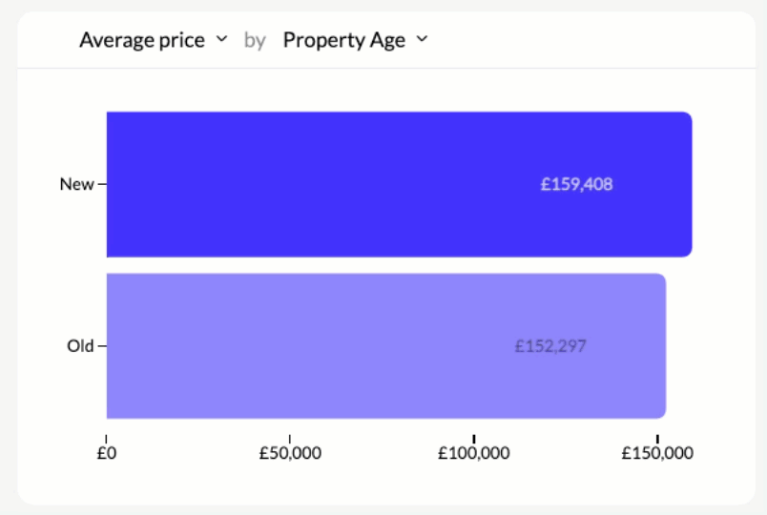Click the £50,000 axis label
This screenshot has width=767, height=515.
[x=290, y=452]
